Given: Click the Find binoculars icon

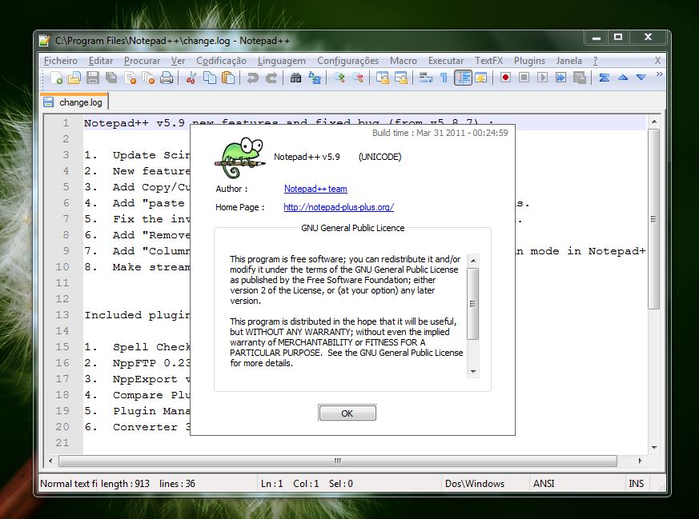Looking at the screenshot, I should (295, 78).
